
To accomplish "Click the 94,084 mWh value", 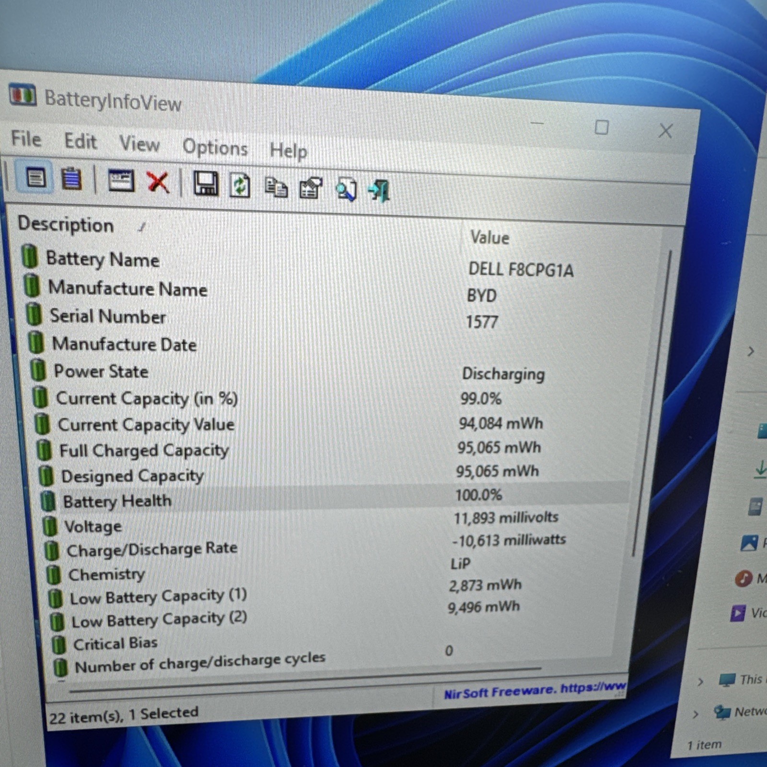I will 501,423.
